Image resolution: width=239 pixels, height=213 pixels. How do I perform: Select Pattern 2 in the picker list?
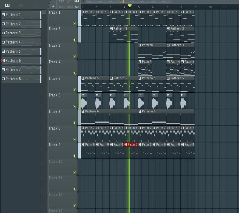coord(22,24)
